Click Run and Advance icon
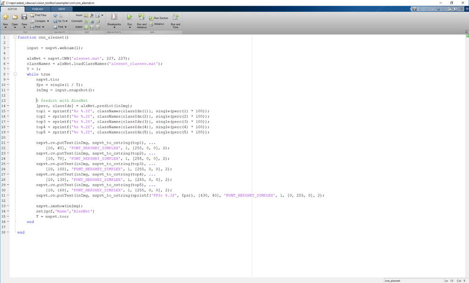Viewport: 469px width, 283px height. pos(141,17)
